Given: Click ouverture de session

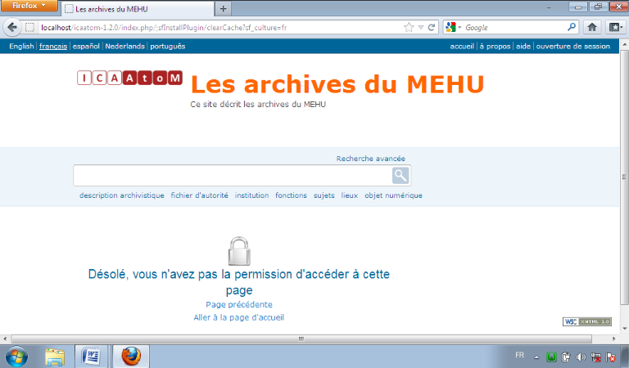Looking at the screenshot, I should pyautogui.click(x=572, y=46).
